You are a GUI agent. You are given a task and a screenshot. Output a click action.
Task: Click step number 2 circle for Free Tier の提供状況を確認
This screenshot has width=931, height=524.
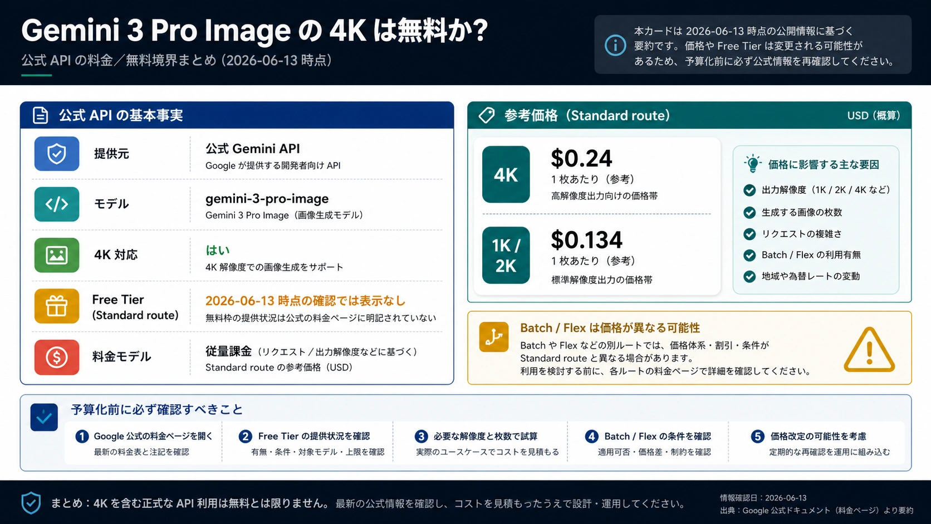[245, 436]
